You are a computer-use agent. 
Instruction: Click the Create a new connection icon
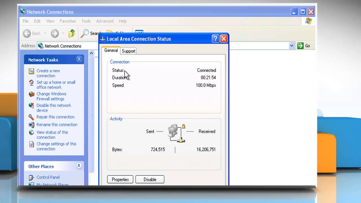[31, 71]
